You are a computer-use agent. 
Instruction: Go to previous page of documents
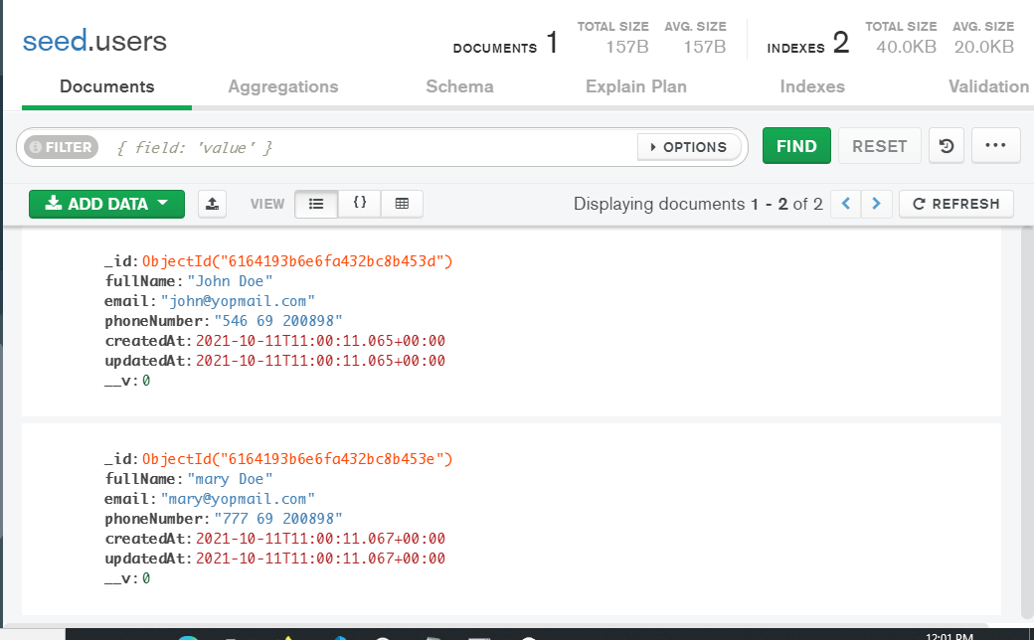click(x=846, y=204)
